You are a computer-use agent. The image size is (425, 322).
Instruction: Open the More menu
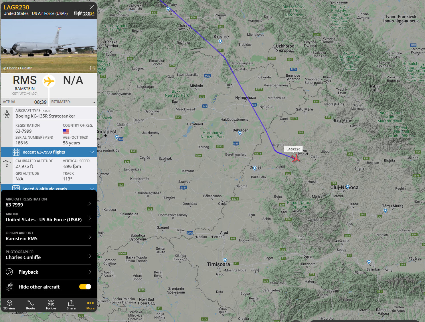(90, 305)
